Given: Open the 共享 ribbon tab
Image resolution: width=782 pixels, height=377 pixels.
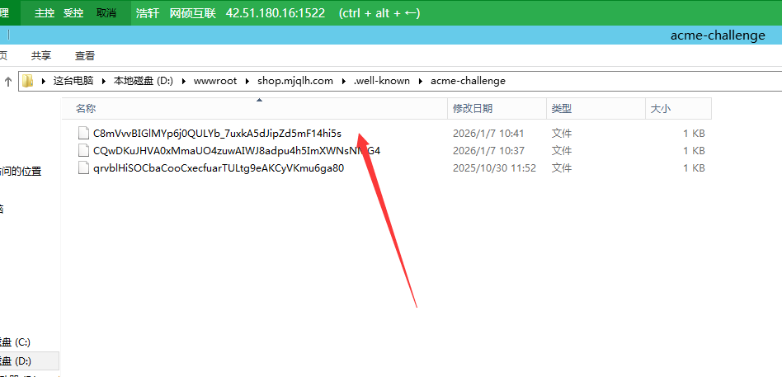Looking at the screenshot, I should (x=41, y=56).
